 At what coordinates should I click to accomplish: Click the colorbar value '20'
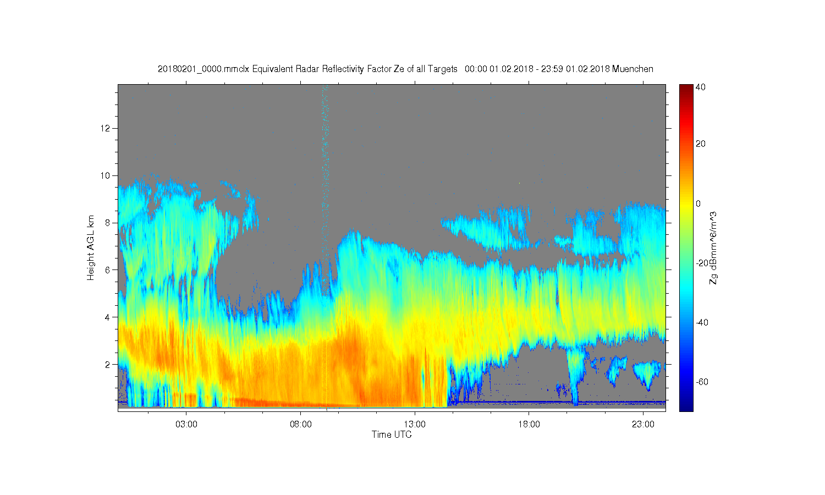tap(701, 144)
